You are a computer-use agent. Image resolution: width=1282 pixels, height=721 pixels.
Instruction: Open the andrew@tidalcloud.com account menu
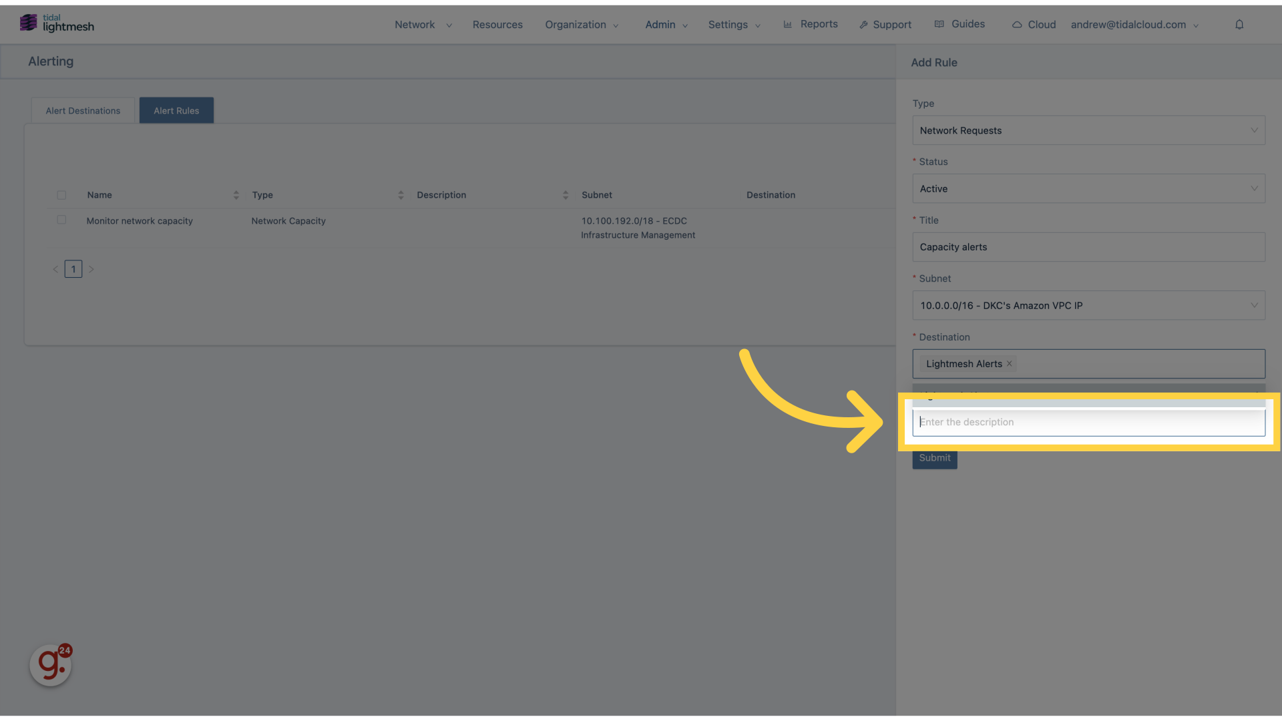(x=1134, y=25)
